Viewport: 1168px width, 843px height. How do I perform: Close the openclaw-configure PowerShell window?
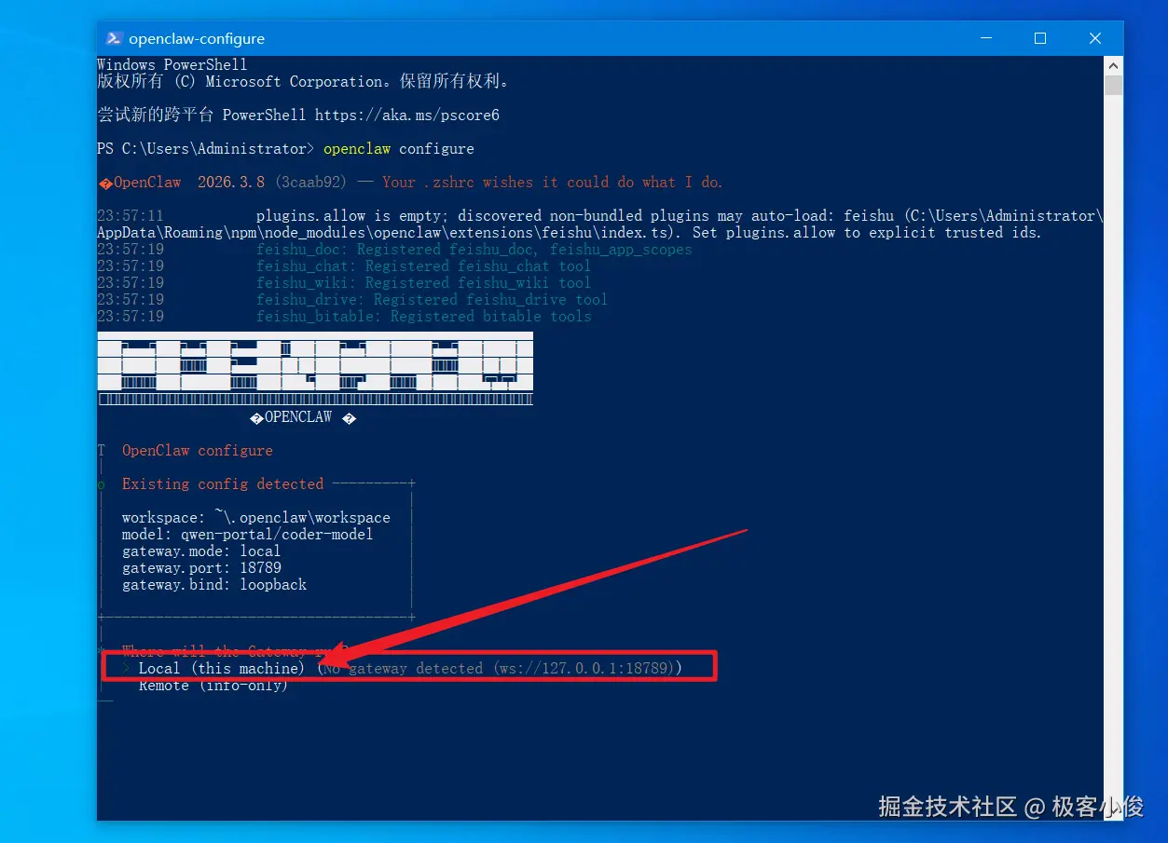1093,38
